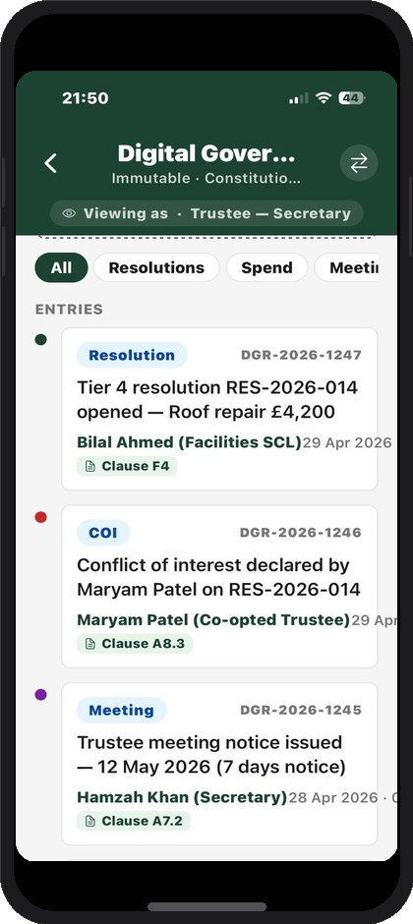Screen dimensions: 413x924
Task: Tap the swap roles arrows icon
Action: pyautogui.click(x=359, y=163)
